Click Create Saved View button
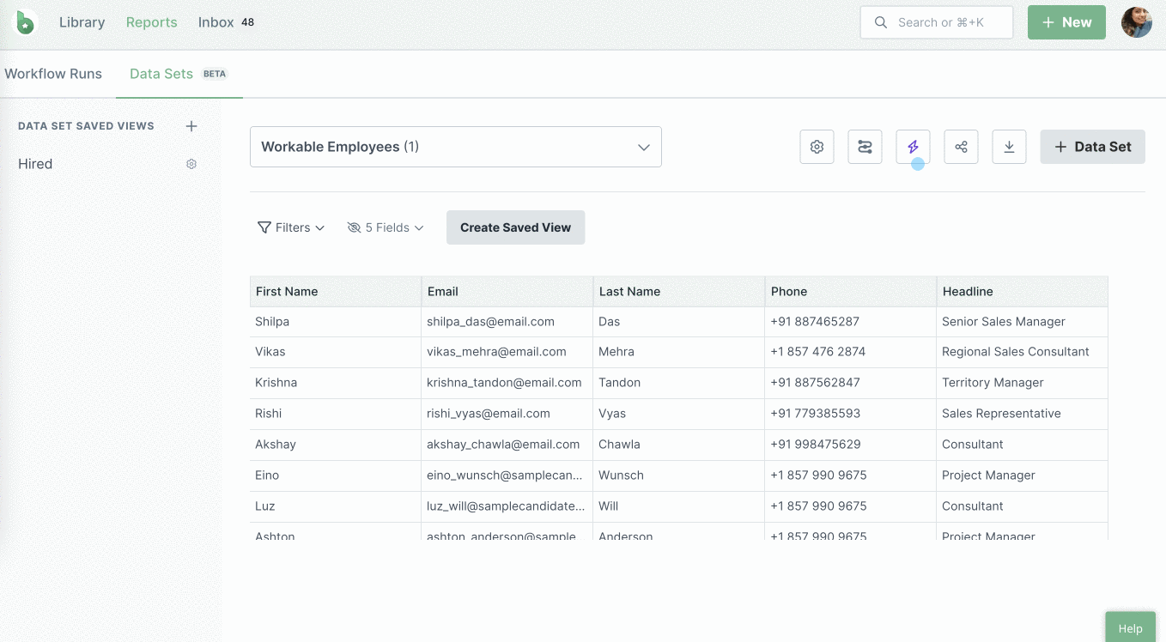1166x642 pixels. [x=515, y=227]
